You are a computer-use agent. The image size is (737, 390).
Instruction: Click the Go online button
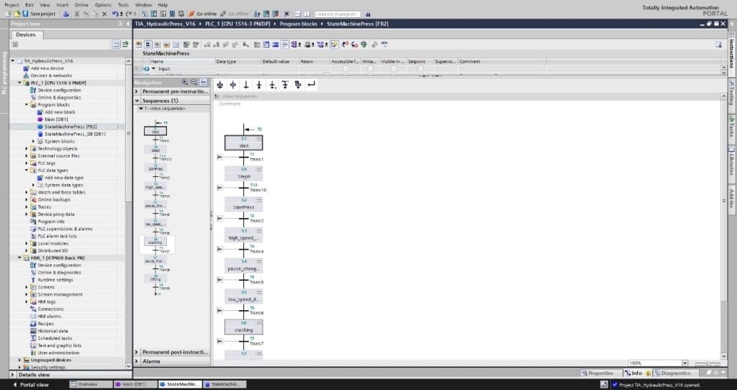click(x=203, y=14)
